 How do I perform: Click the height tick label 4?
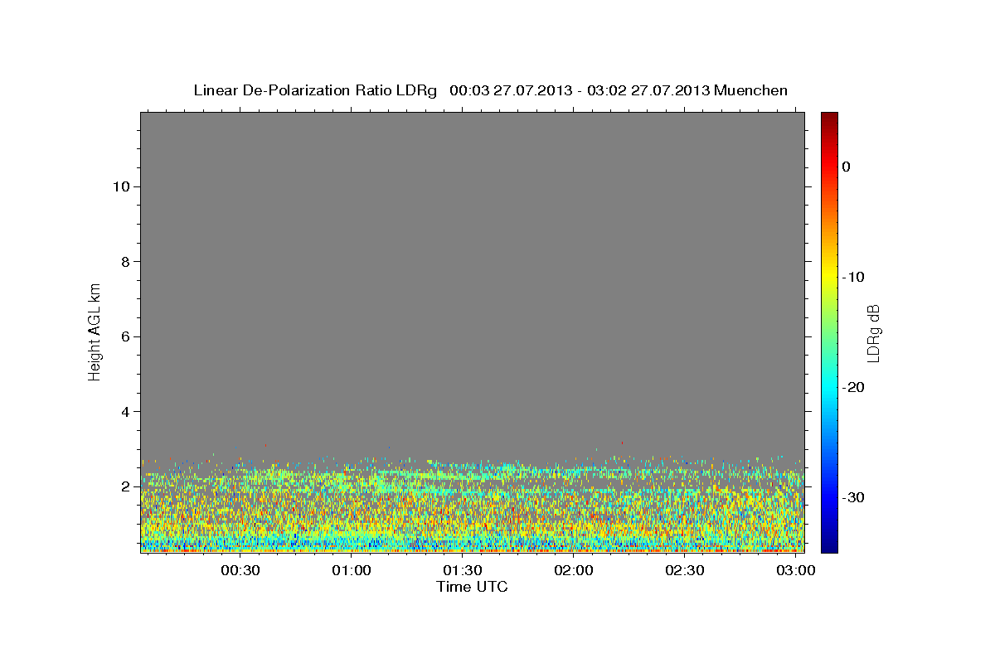coord(124,412)
